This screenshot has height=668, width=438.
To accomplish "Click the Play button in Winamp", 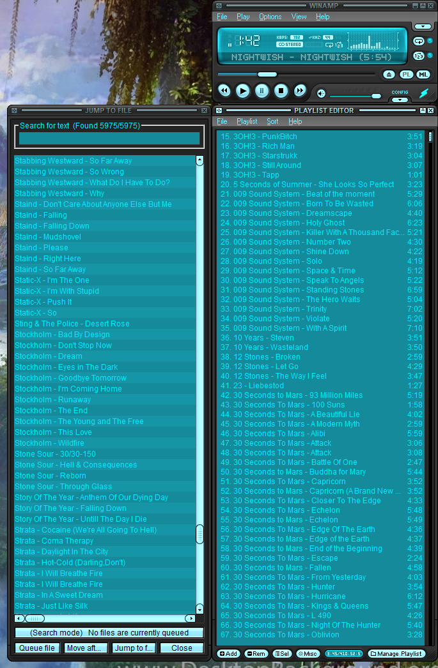I will (x=243, y=91).
